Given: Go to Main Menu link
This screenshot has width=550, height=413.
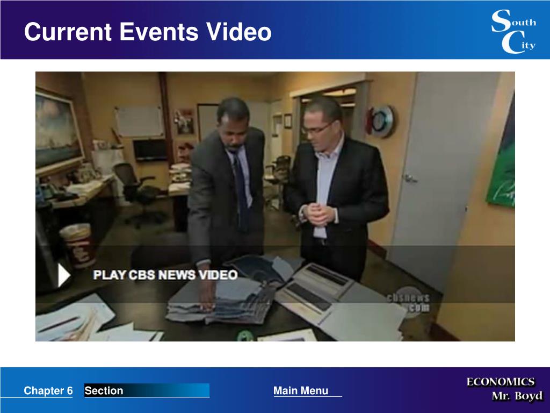Looking at the screenshot, I should coord(301,390).
